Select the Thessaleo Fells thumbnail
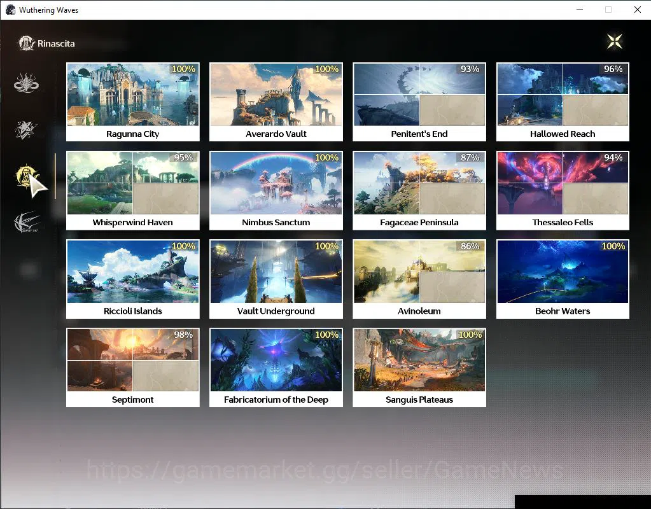The image size is (651, 509). tap(563, 183)
